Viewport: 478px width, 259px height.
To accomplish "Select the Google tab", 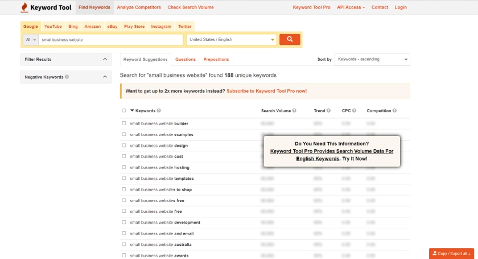I will coord(31,27).
